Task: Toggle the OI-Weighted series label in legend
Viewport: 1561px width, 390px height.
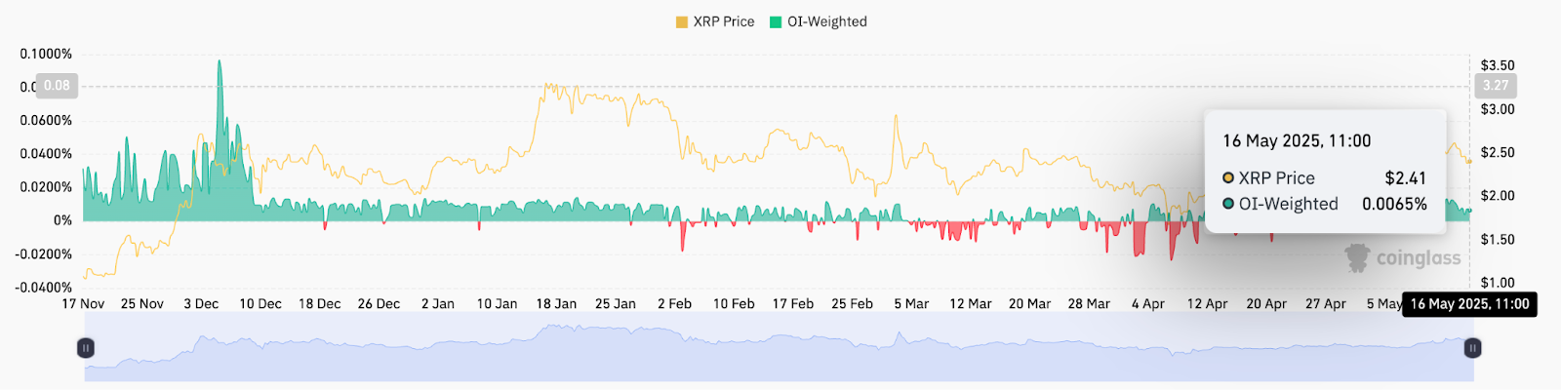Action: coord(827,21)
